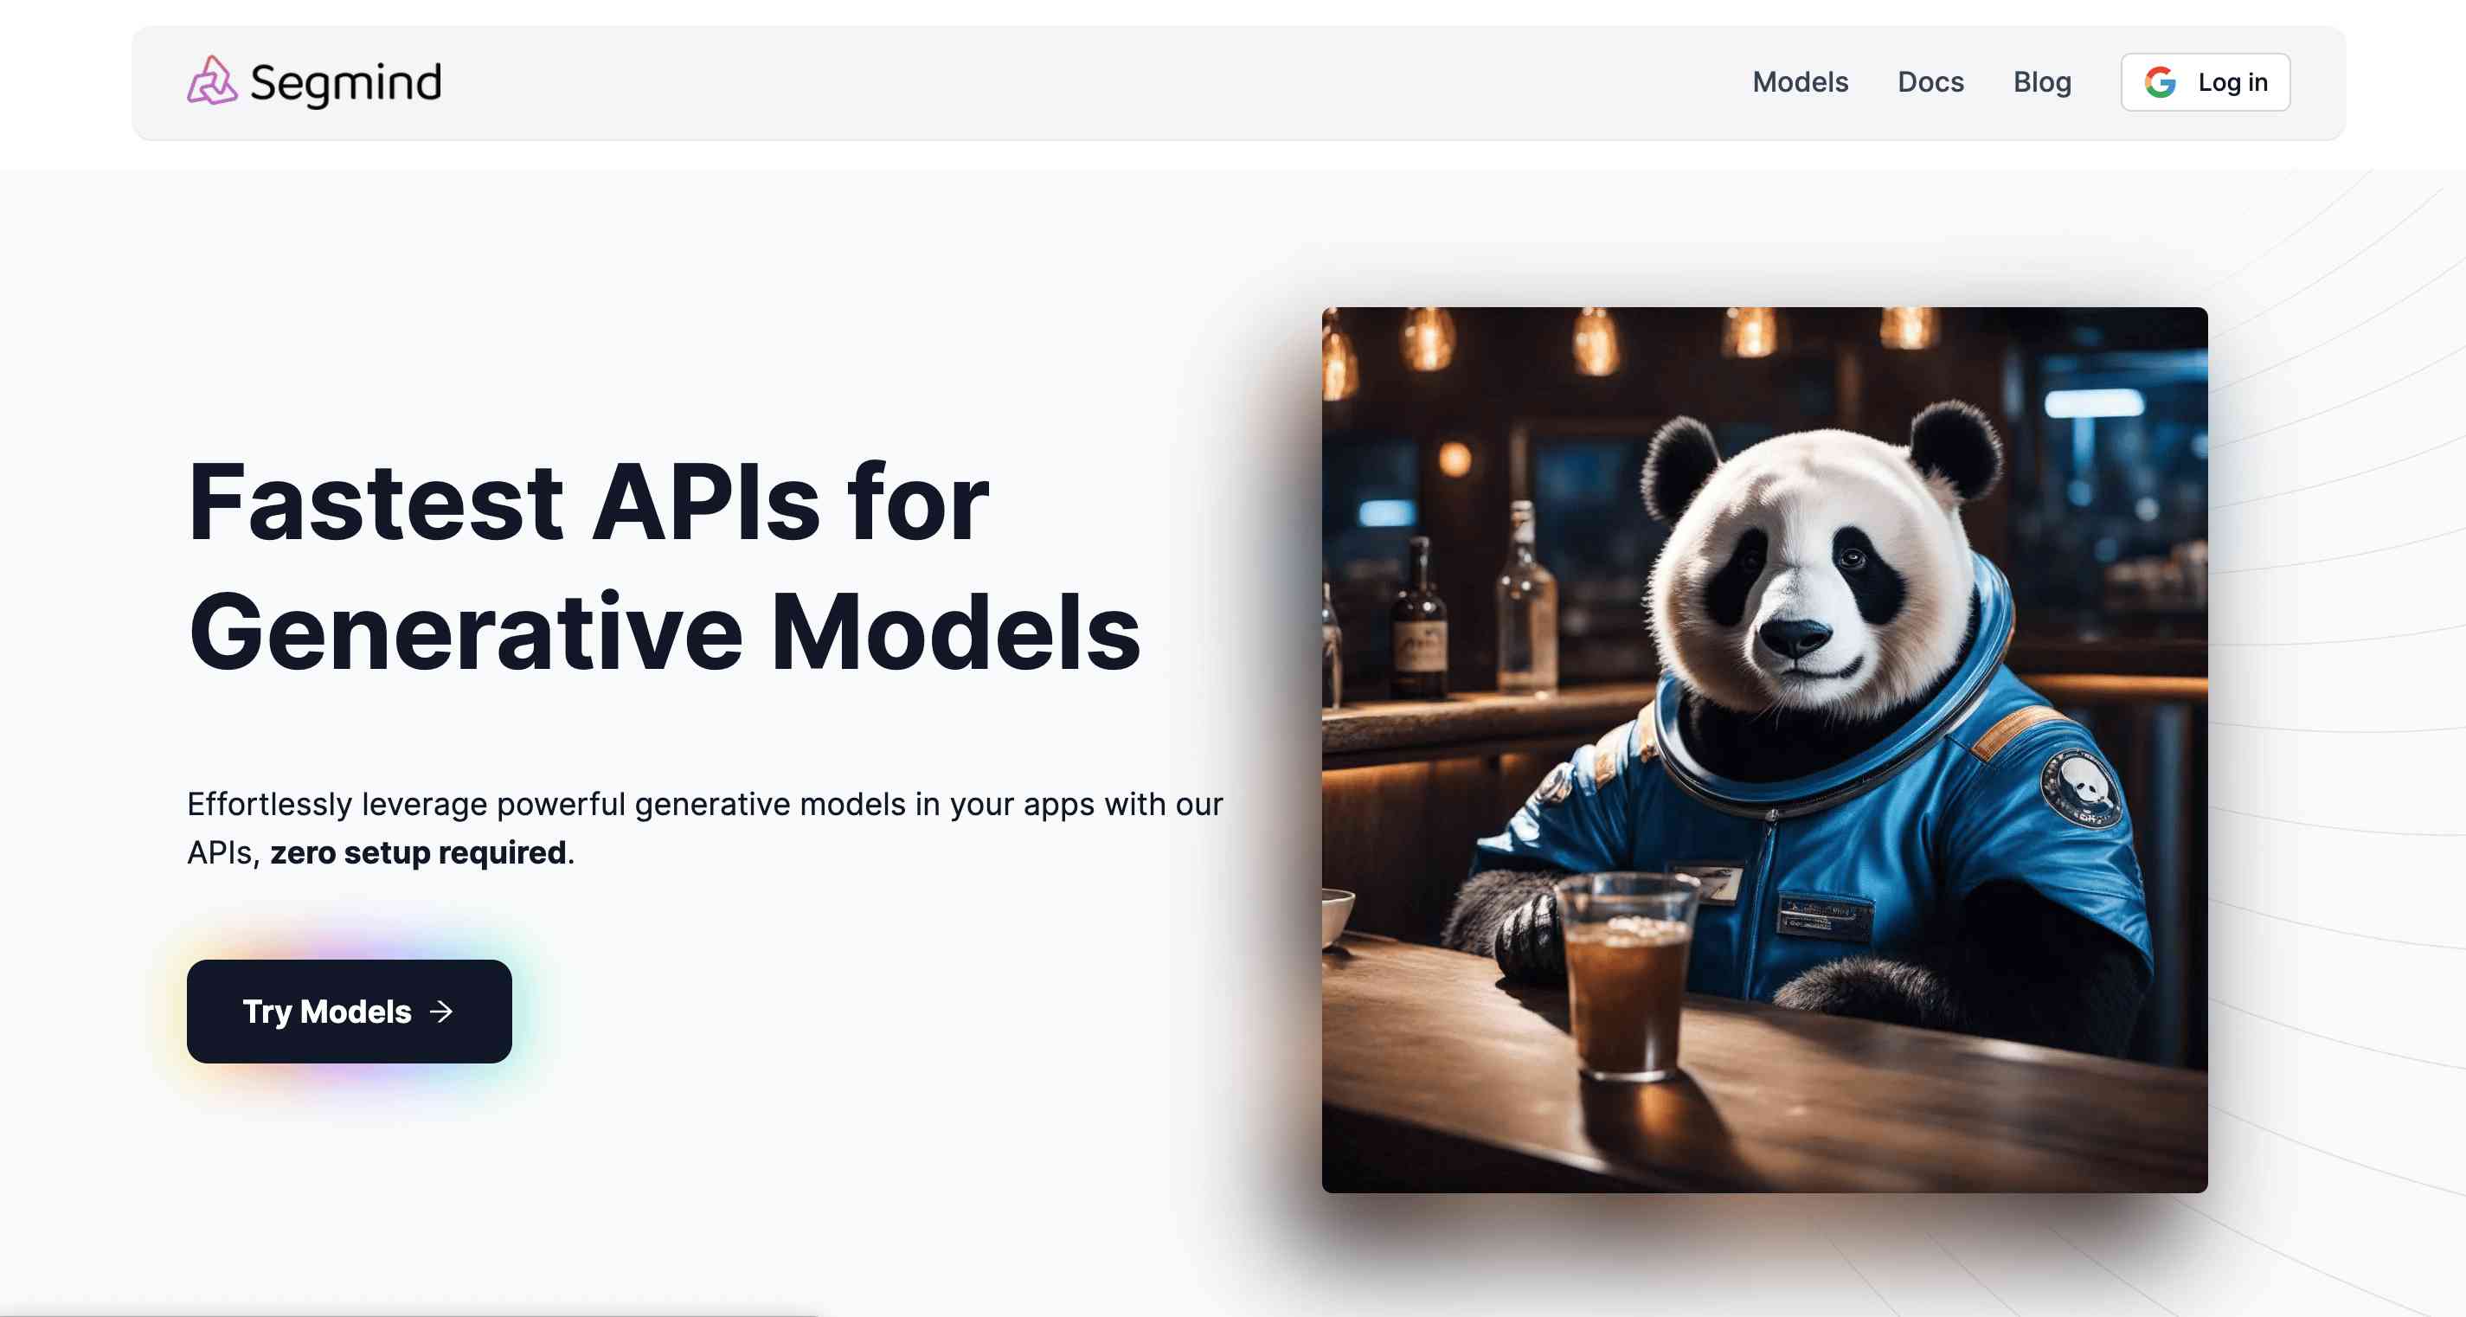Open the Models nav item
This screenshot has height=1317, width=2466.
pyautogui.click(x=1800, y=82)
